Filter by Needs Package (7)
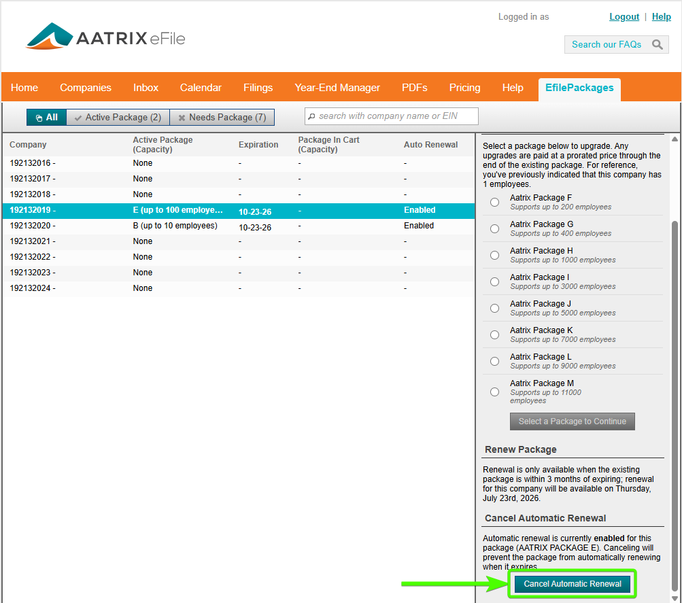682x603 pixels. pos(222,118)
